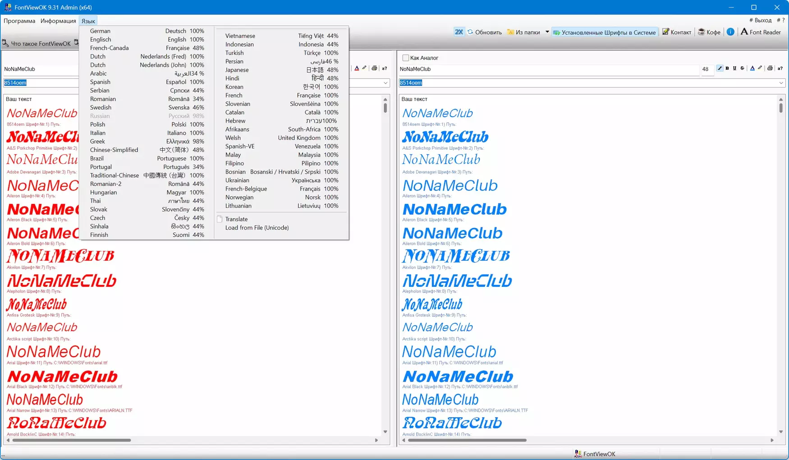Toggle bold in right panel toolbar
This screenshot has width=789, height=460.
click(727, 69)
